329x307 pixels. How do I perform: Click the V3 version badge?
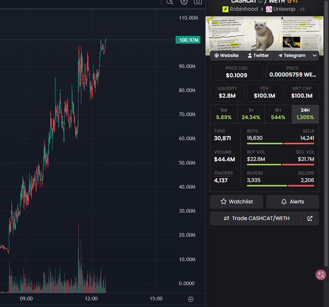coord(302,9)
